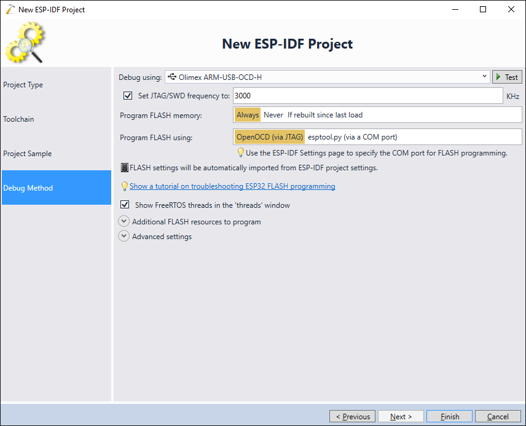Image resolution: width=526 pixels, height=426 pixels.
Task: Click the Previous button
Action: pos(352,417)
